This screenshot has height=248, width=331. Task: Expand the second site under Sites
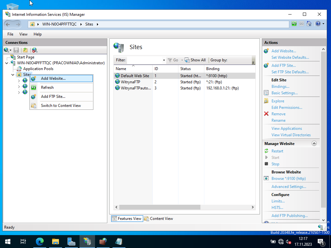tap(19, 87)
